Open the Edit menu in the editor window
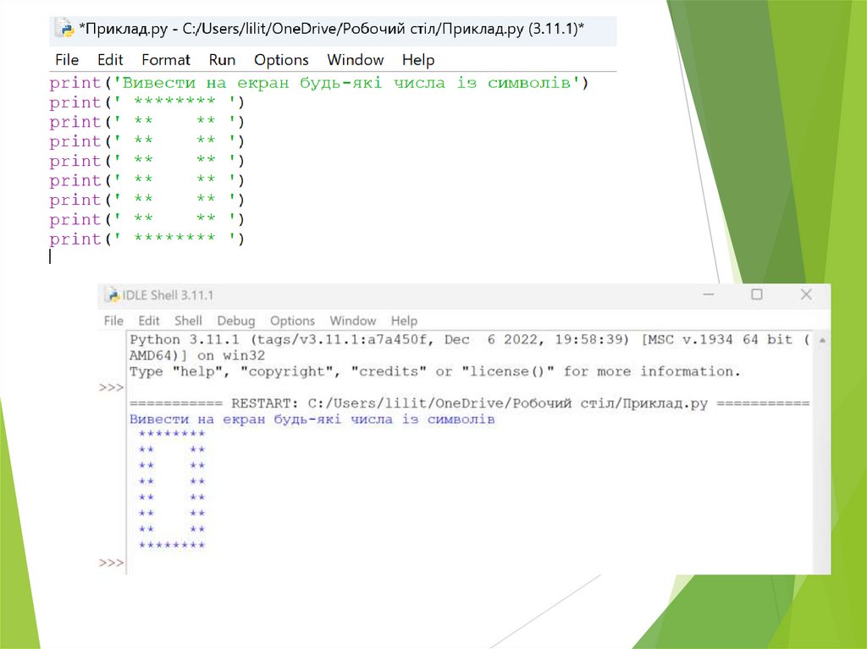The width and height of the screenshot is (867, 649). pyautogui.click(x=110, y=60)
